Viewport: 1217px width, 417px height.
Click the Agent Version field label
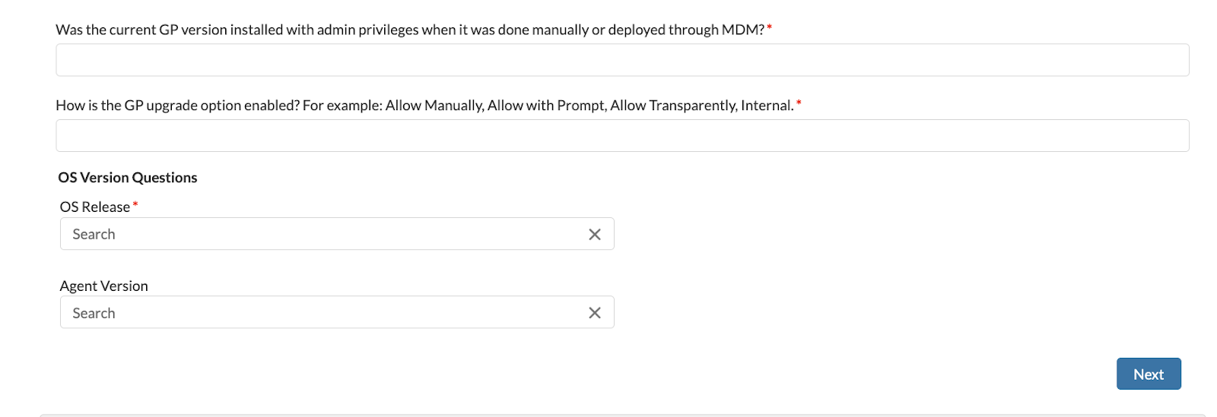tap(104, 286)
